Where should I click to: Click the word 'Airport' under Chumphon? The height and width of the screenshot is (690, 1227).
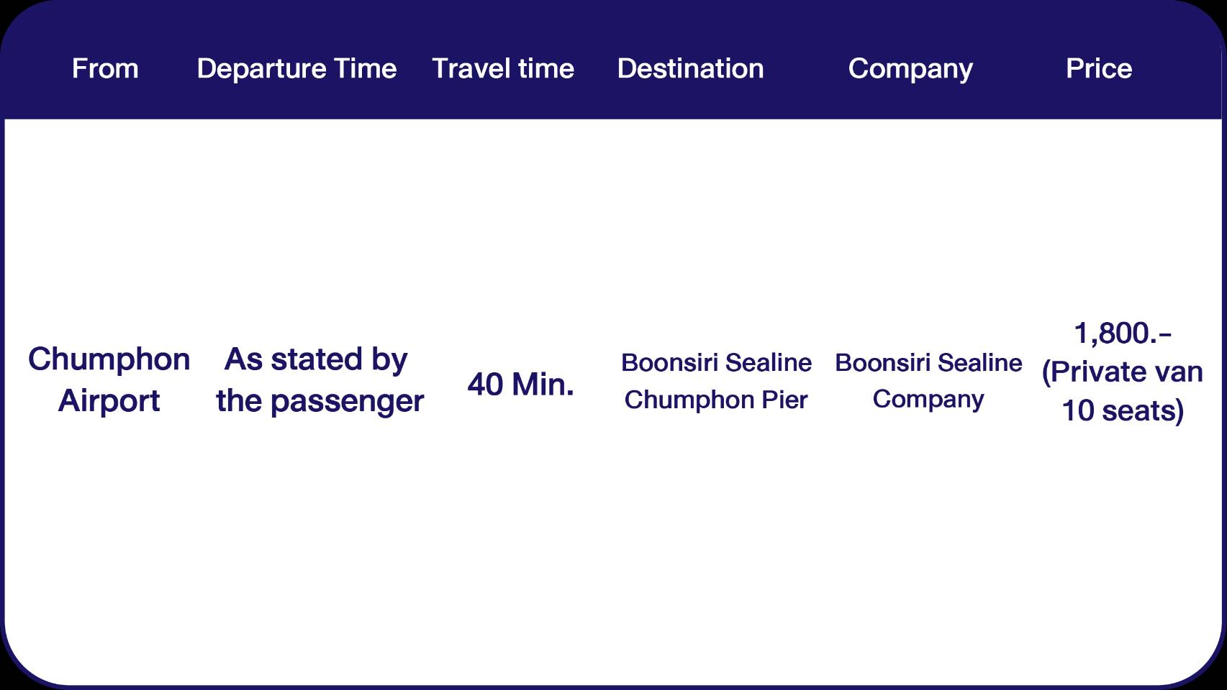click(109, 400)
